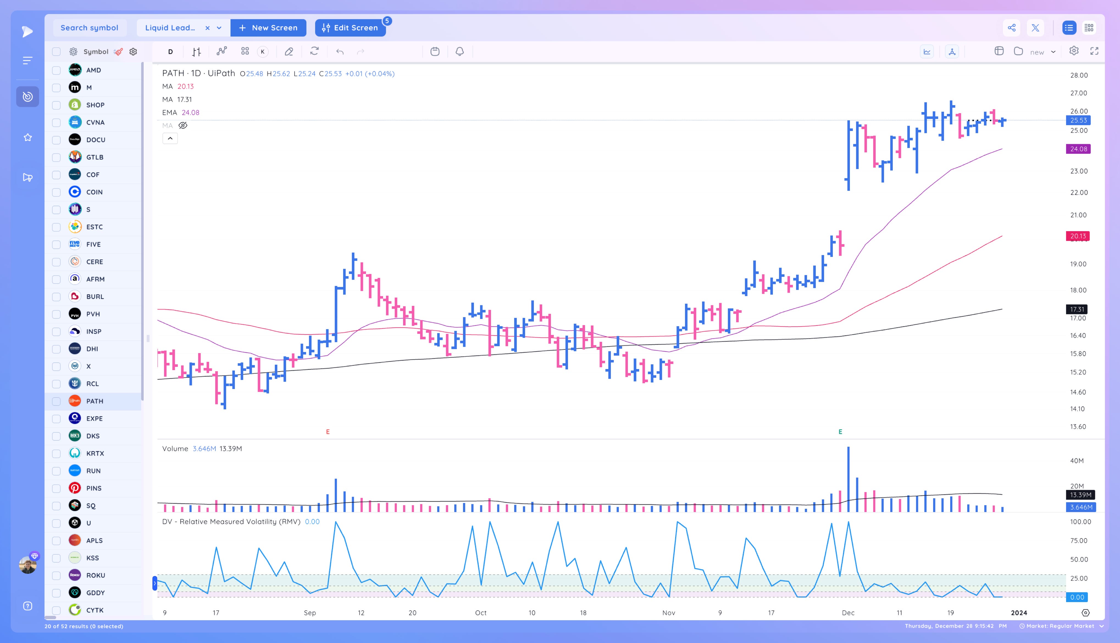Image resolution: width=1120 pixels, height=643 pixels.
Task: Open the bar chart style selector
Action: [x=197, y=52]
